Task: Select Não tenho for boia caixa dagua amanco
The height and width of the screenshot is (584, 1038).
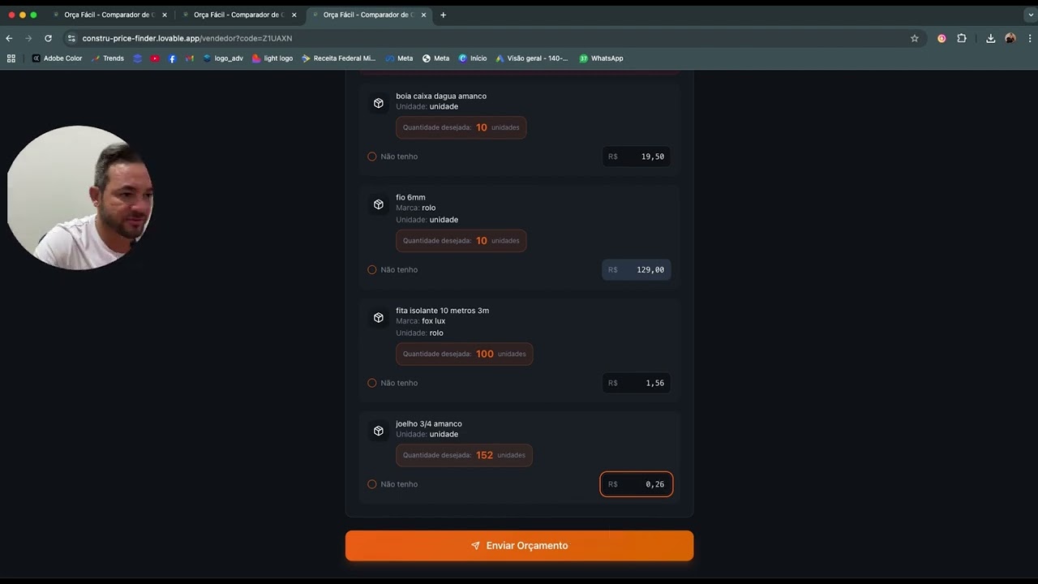Action: pyautogui.click(x=372, y=157)
